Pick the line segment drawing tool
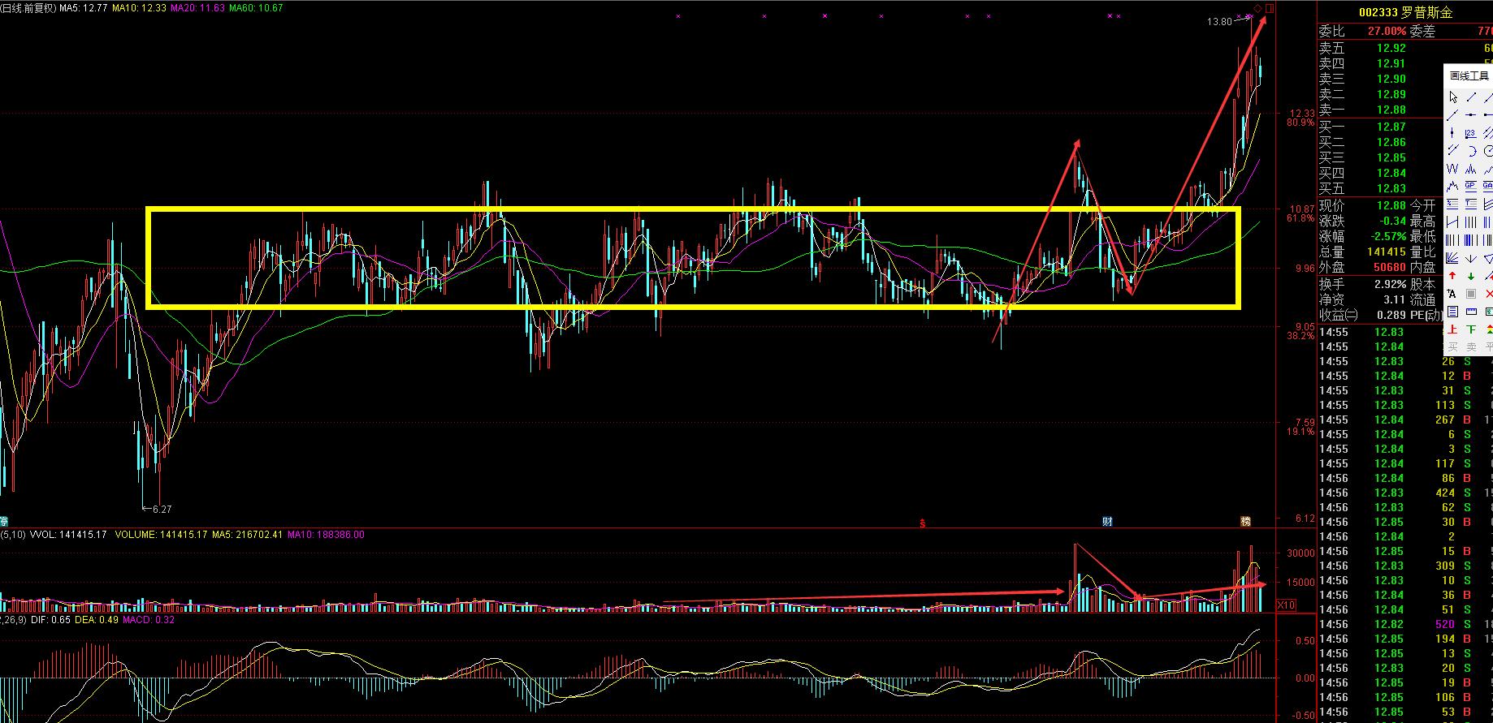Image resolution: width=1493 pixels, height=723 pixels. [1471, 97]
